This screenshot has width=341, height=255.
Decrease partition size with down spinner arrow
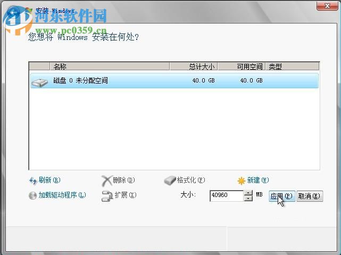(x=248, y=199)
